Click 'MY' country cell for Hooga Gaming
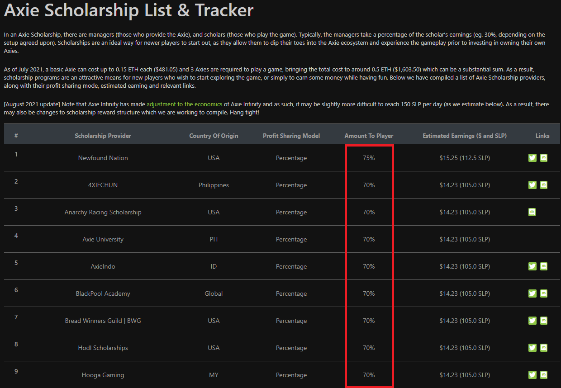The width and height of the screenshot is (561, 388). 214,375
